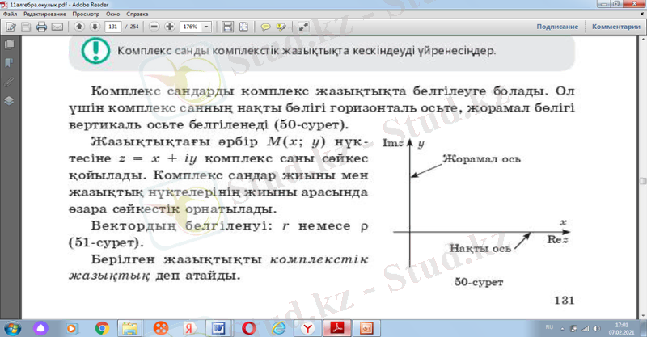The width and height of the screenshot is (647, 337).
Task: Click the email envelope toolbar icon
Action: click(x=57, y=27)
